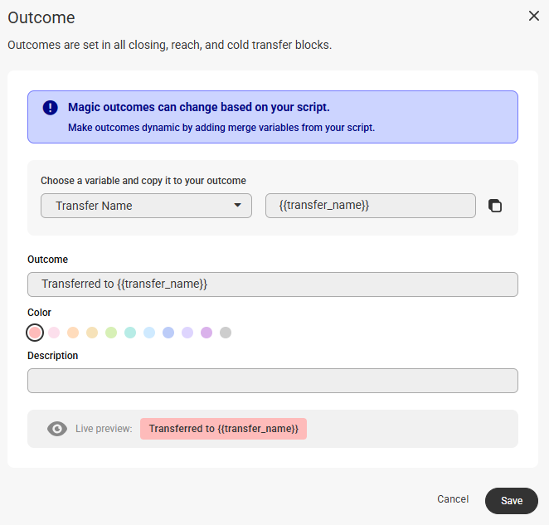Copy the transfer_name variable with the copy icon
Viewport: 549px width, 525px height.
click(495, 206)
